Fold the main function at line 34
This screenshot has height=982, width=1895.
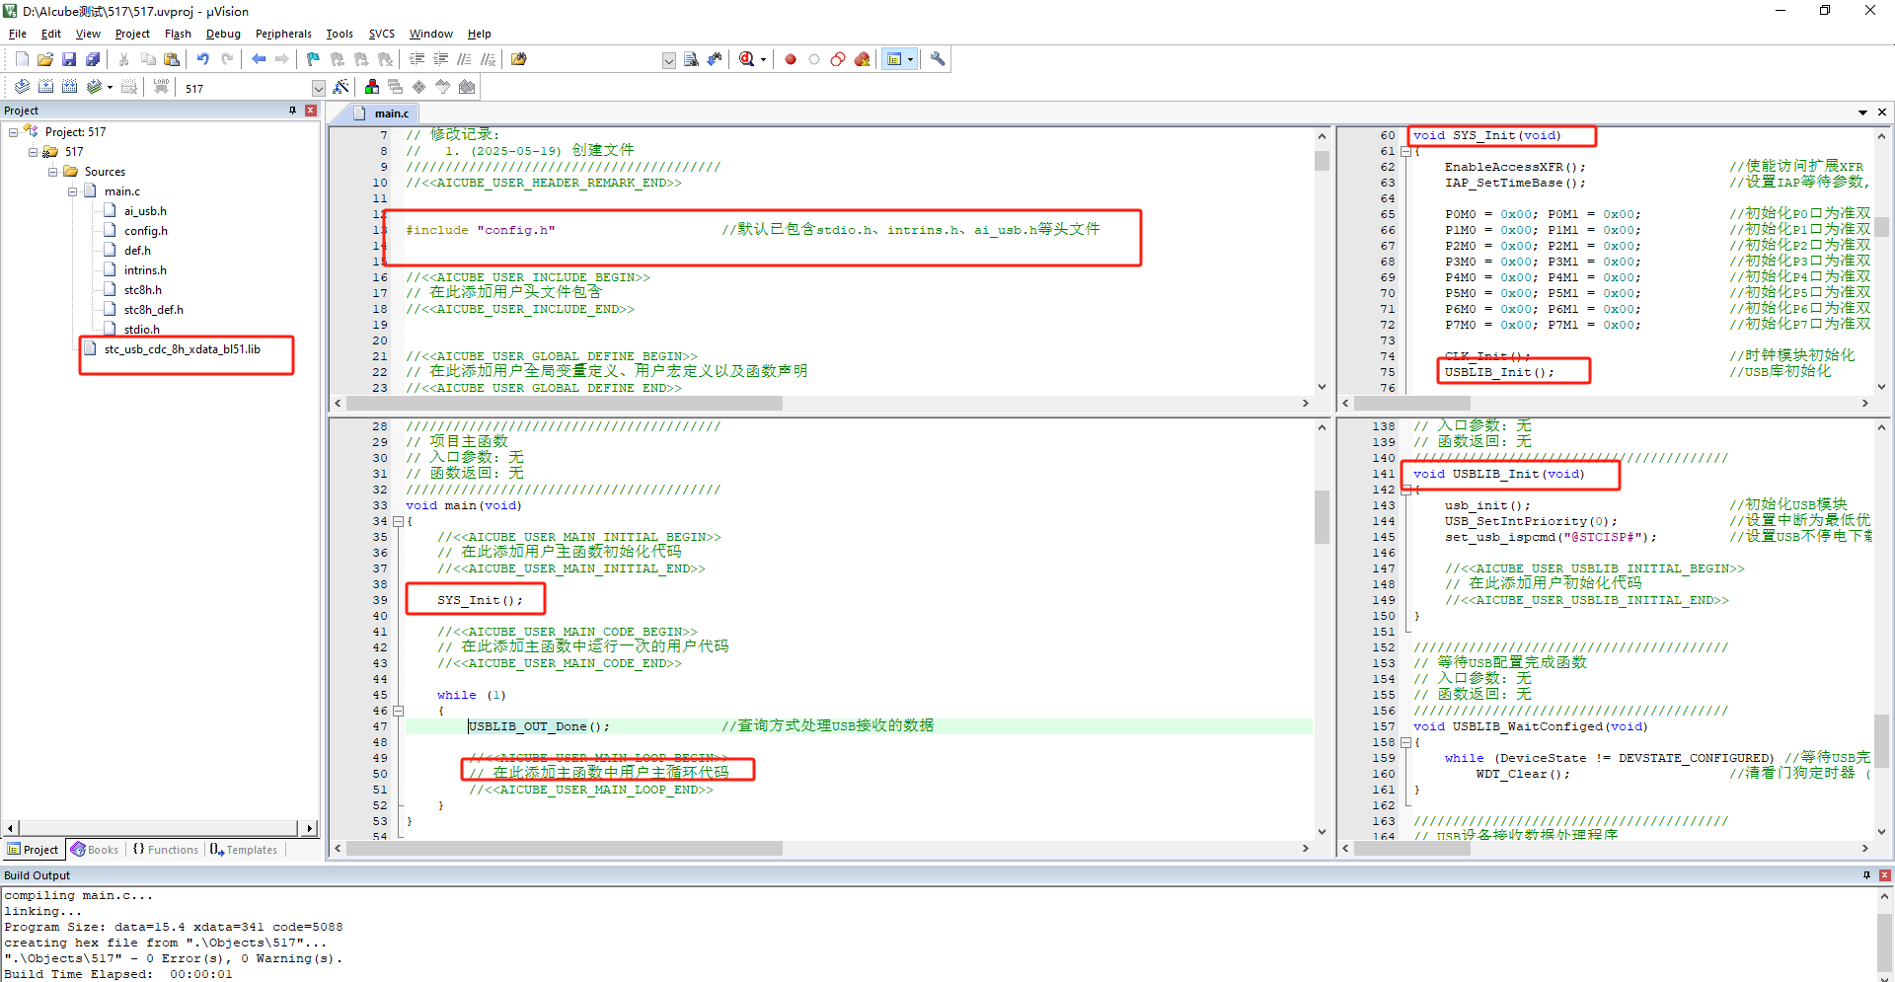point(398,521)
